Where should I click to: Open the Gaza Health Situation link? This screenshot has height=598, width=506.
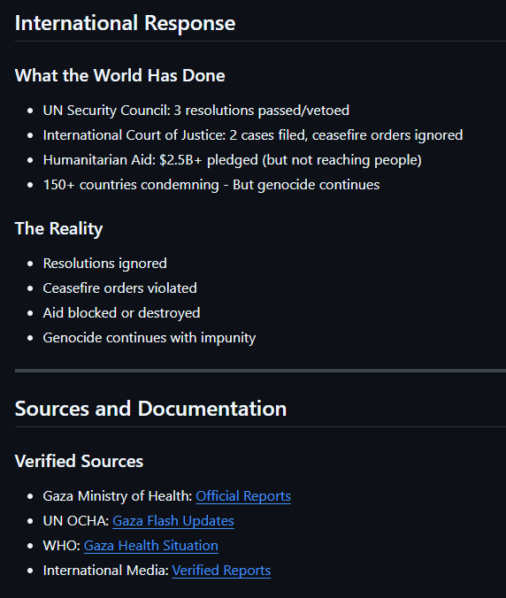pyautogui.click(x=151, y=546)
